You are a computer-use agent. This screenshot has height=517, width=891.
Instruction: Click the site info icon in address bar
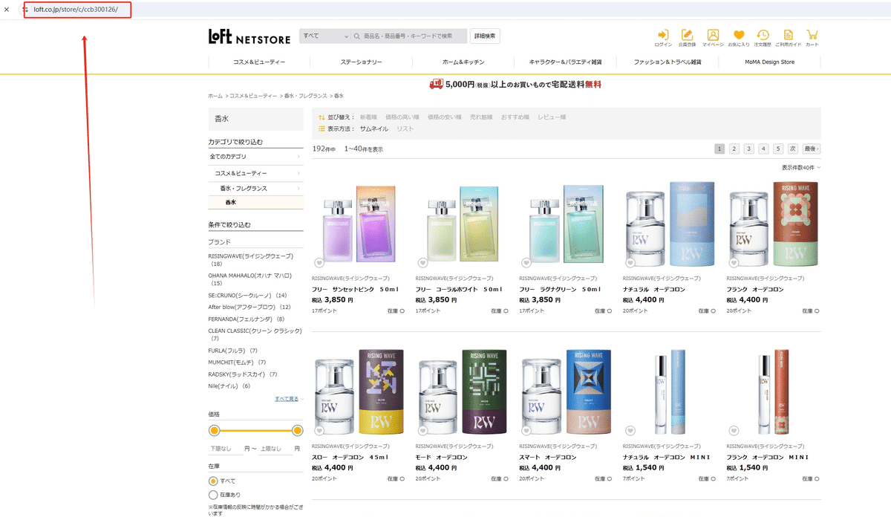pyautogui.click(x=24, y=10)
